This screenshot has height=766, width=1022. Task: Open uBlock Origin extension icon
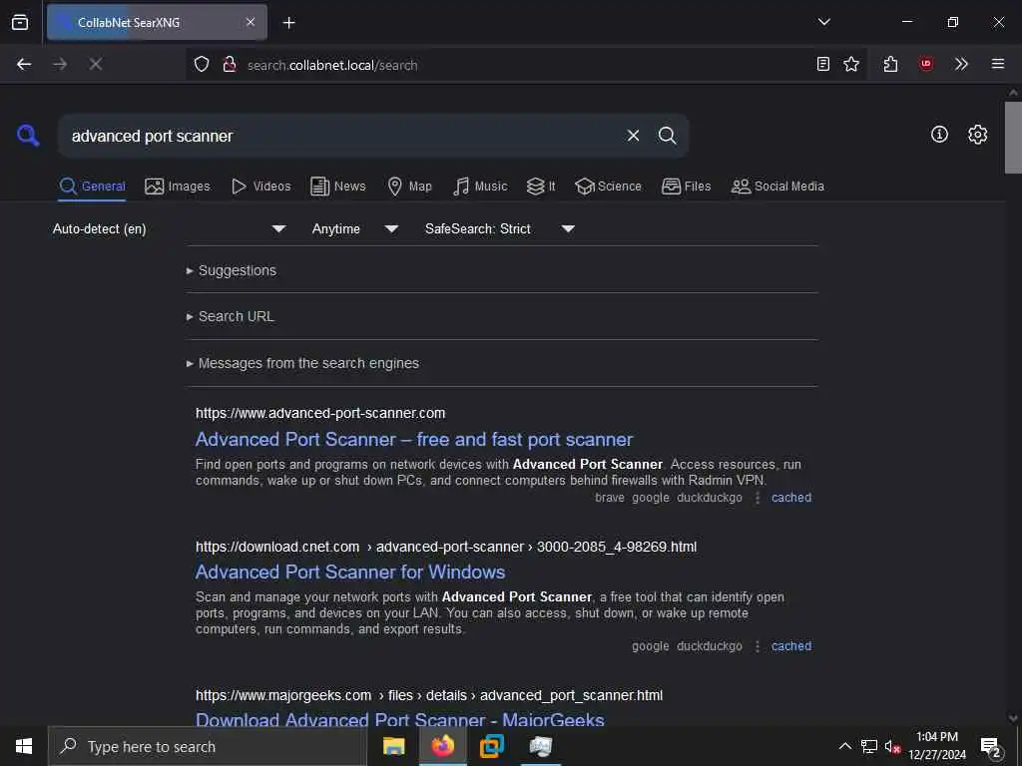925,64
